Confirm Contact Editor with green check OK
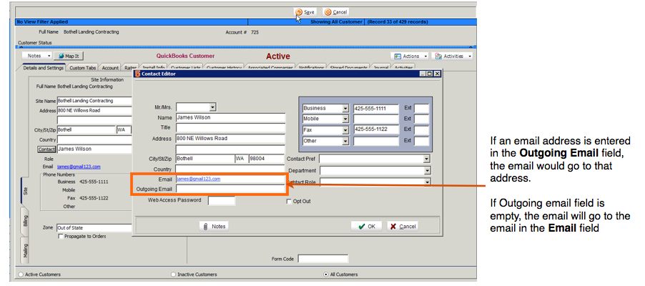This screenshot has width=645, height=286. pos(368,226)
